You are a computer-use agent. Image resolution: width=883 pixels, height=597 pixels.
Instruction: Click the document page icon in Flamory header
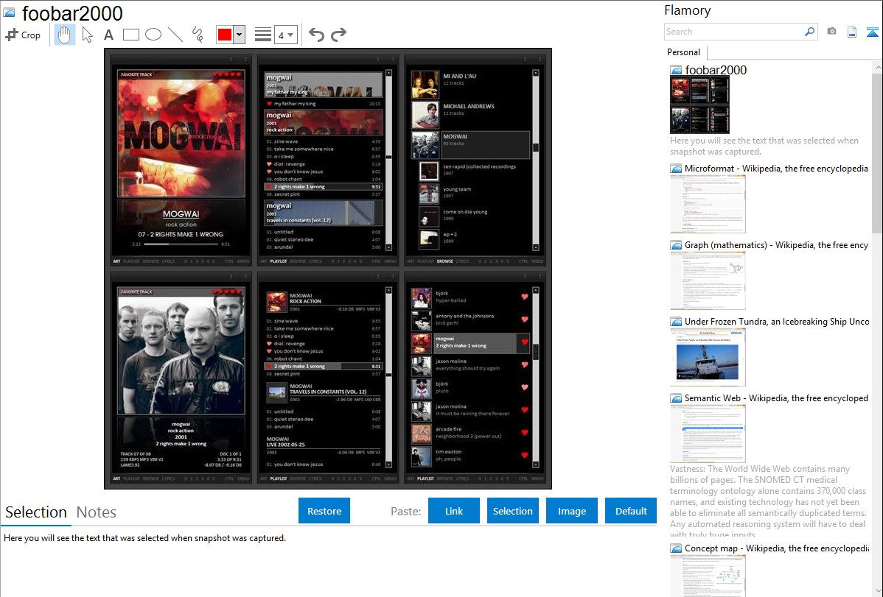[x=852, y=32]
